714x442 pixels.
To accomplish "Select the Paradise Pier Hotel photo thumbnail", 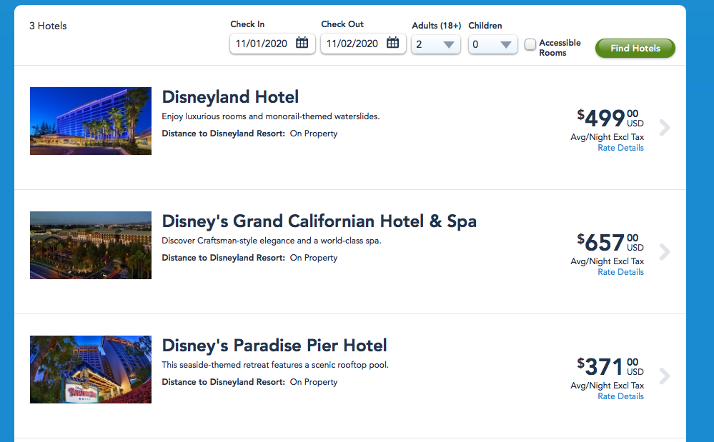I will 91,369.
